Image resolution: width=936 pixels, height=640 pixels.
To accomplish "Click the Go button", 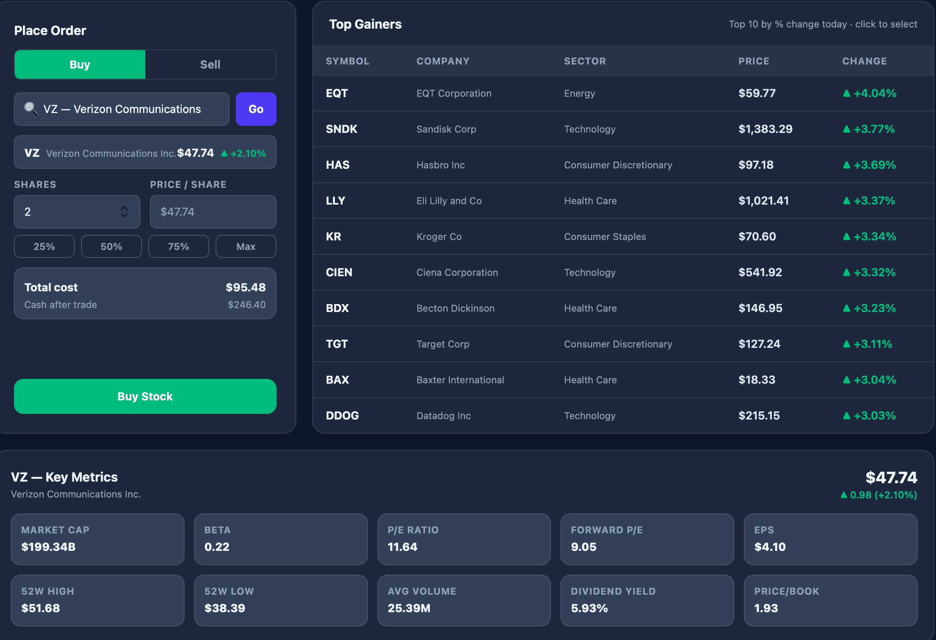I will (256, 109).
